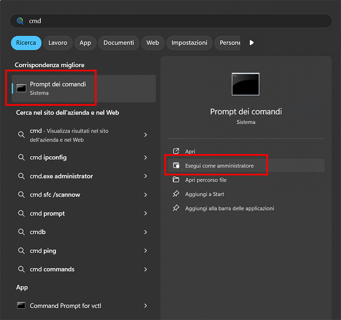This screenshot has height=320, width=341.
Task: Choose Aggiungi alla barra delle applicazioni
Action: coord(229,208)
